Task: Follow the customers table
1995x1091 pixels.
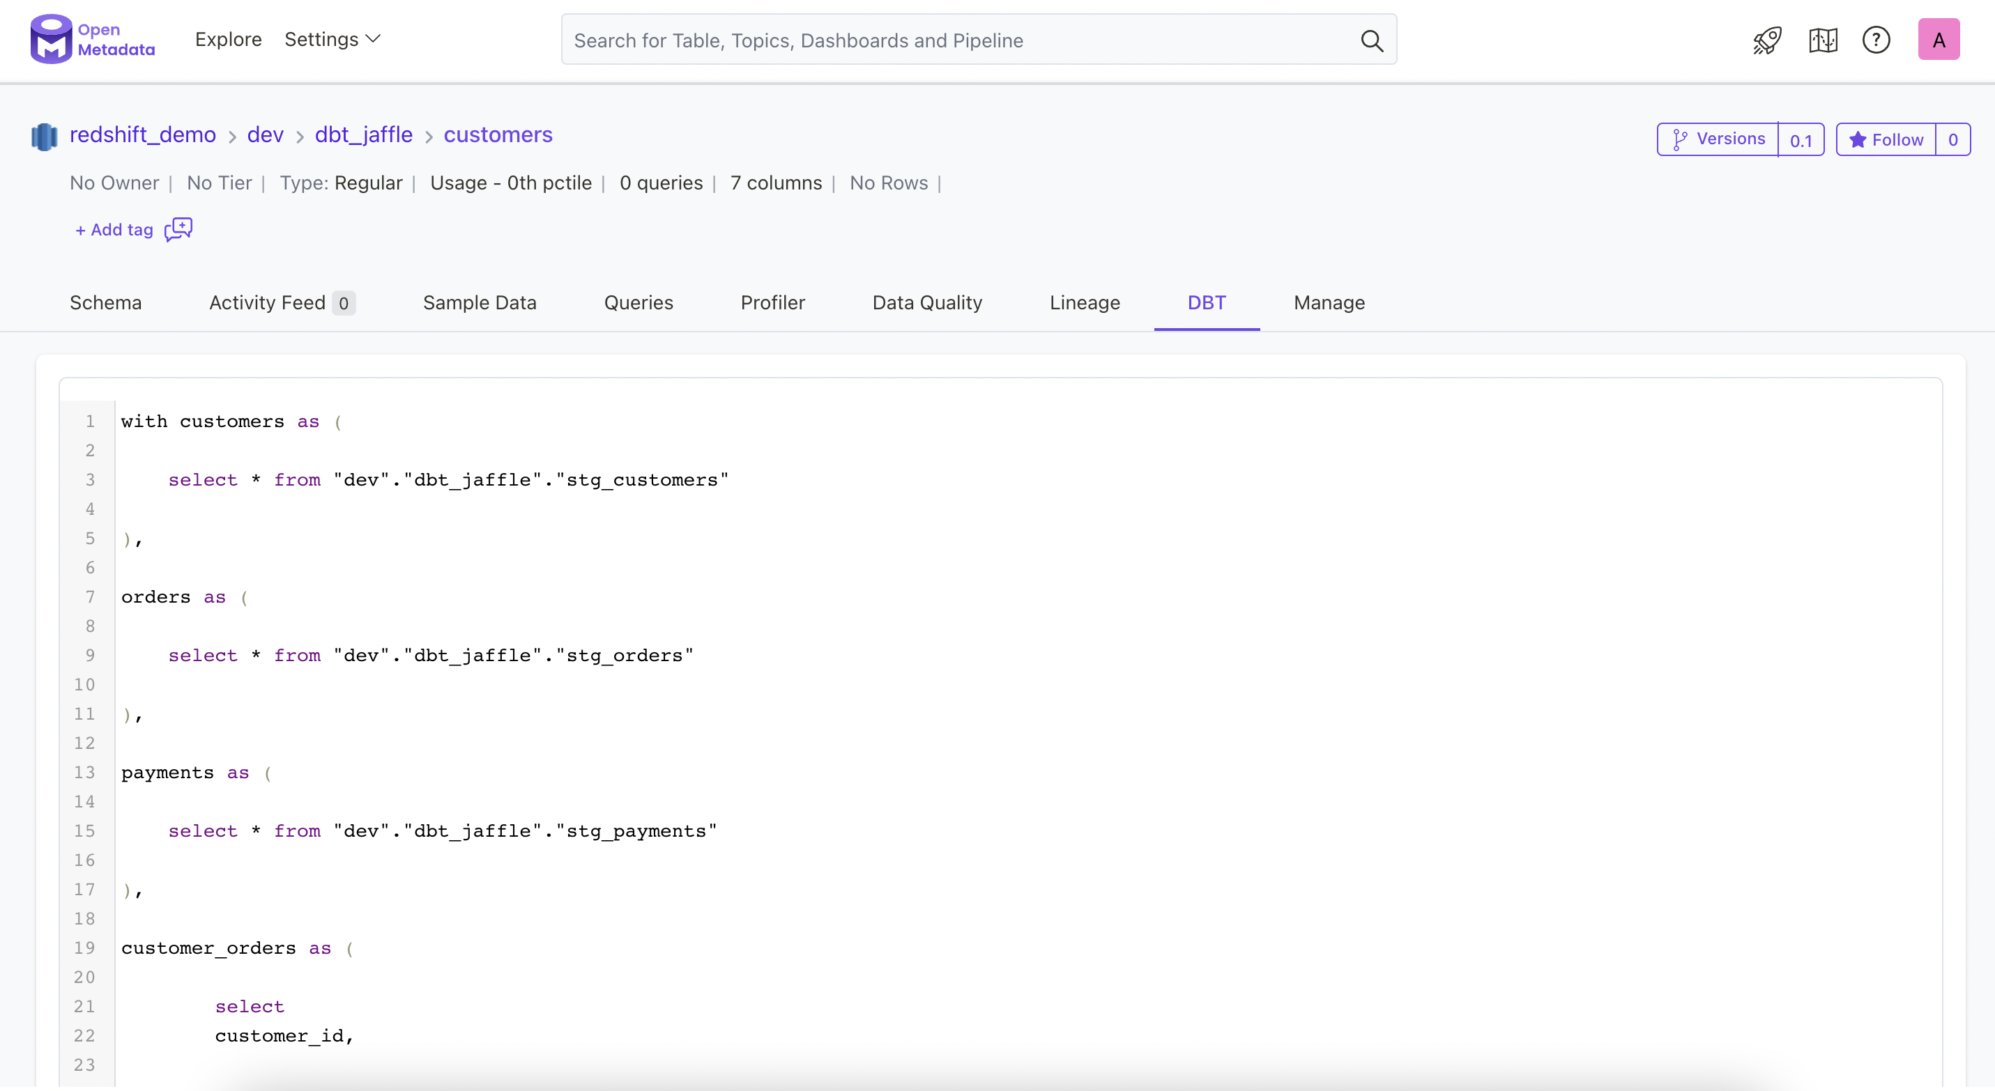Action: (x=1886, y=139)
